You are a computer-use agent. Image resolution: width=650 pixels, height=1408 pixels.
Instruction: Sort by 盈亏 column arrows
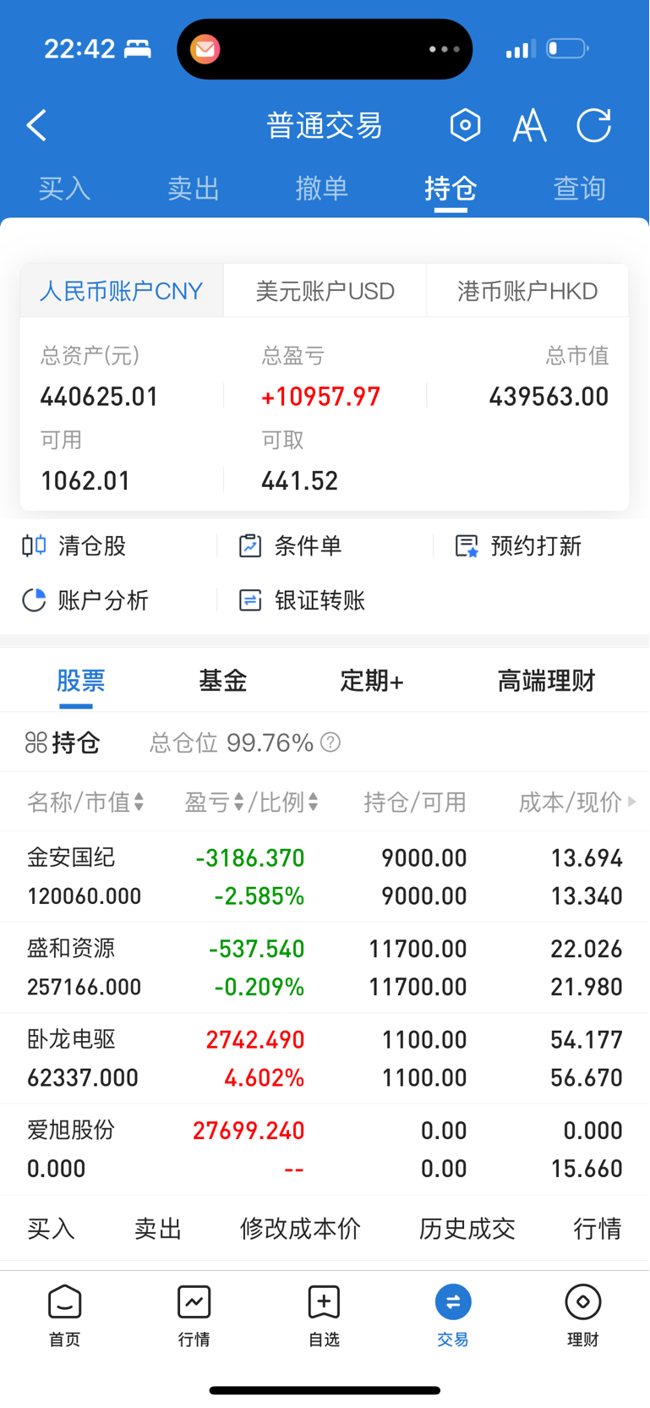tap(239, 802)
